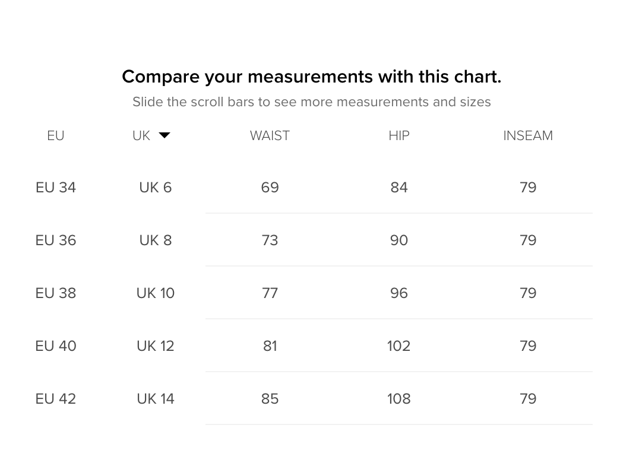Click the INSEAM column header

[x=528, y=135]
